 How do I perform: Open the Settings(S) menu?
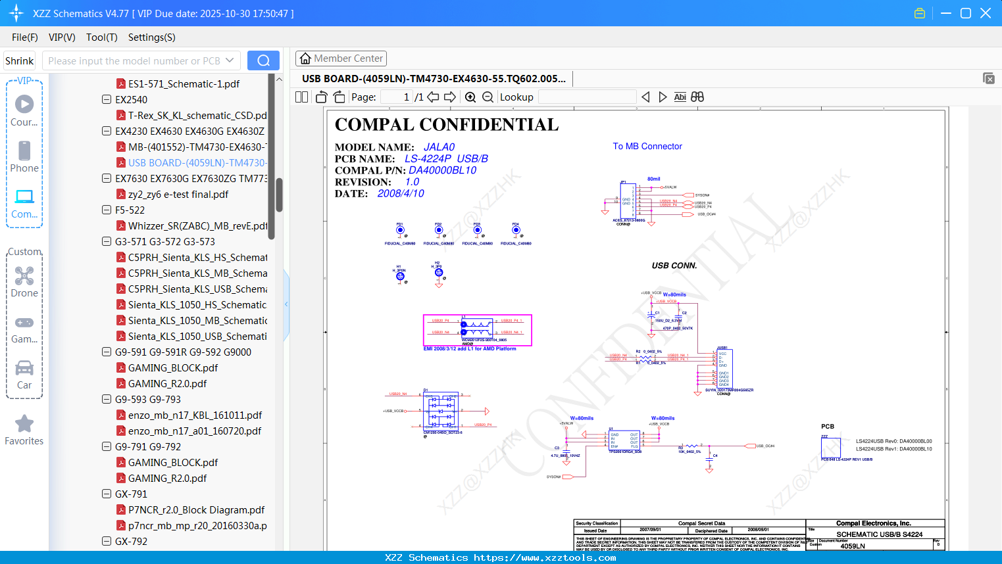tap(152, 37)
